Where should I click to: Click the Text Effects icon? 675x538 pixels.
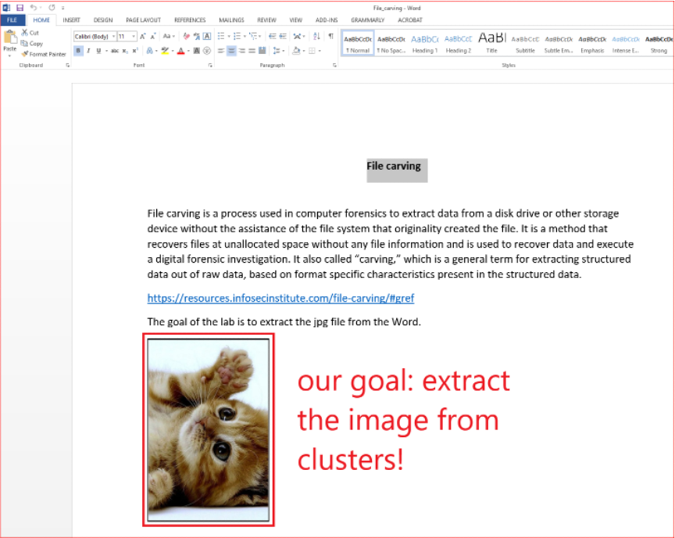[149, 51]
